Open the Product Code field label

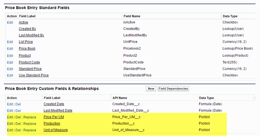[x=29, y=62]
